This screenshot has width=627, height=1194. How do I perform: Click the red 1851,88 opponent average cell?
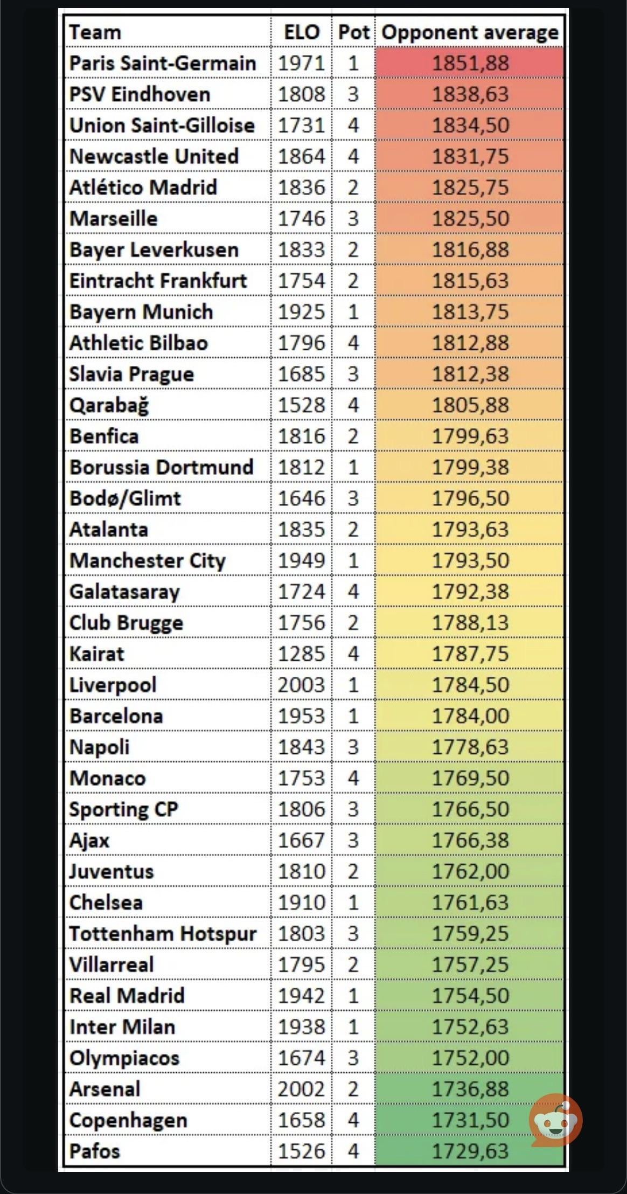[470, 63]
